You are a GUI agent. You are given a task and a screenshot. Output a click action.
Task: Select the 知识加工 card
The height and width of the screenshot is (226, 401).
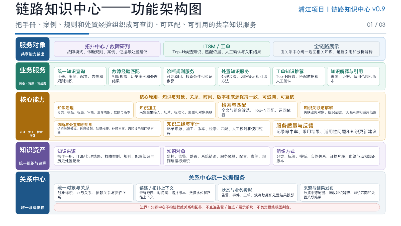coord(176,110)
